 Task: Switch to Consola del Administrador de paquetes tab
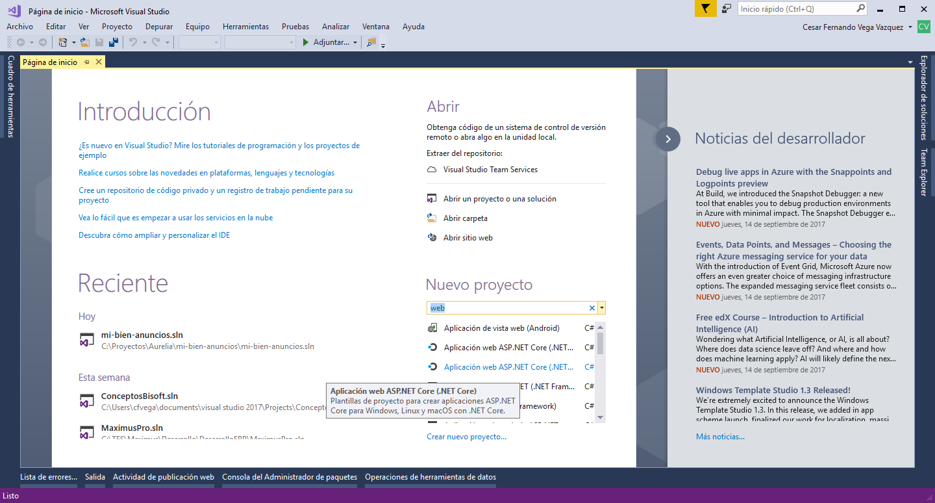[290, 477]
